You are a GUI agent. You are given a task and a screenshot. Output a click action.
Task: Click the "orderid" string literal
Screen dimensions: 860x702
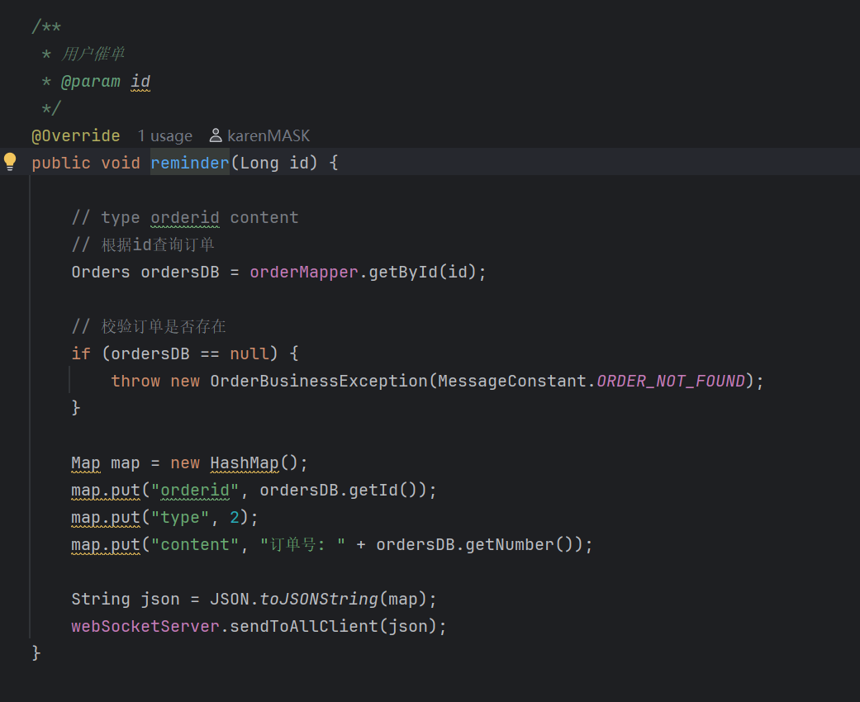click(x=195, y=490)
